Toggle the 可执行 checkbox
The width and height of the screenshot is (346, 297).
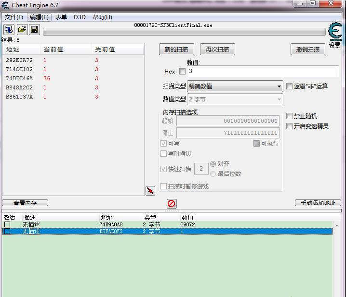pyautogui.click(x=256, y=143)
